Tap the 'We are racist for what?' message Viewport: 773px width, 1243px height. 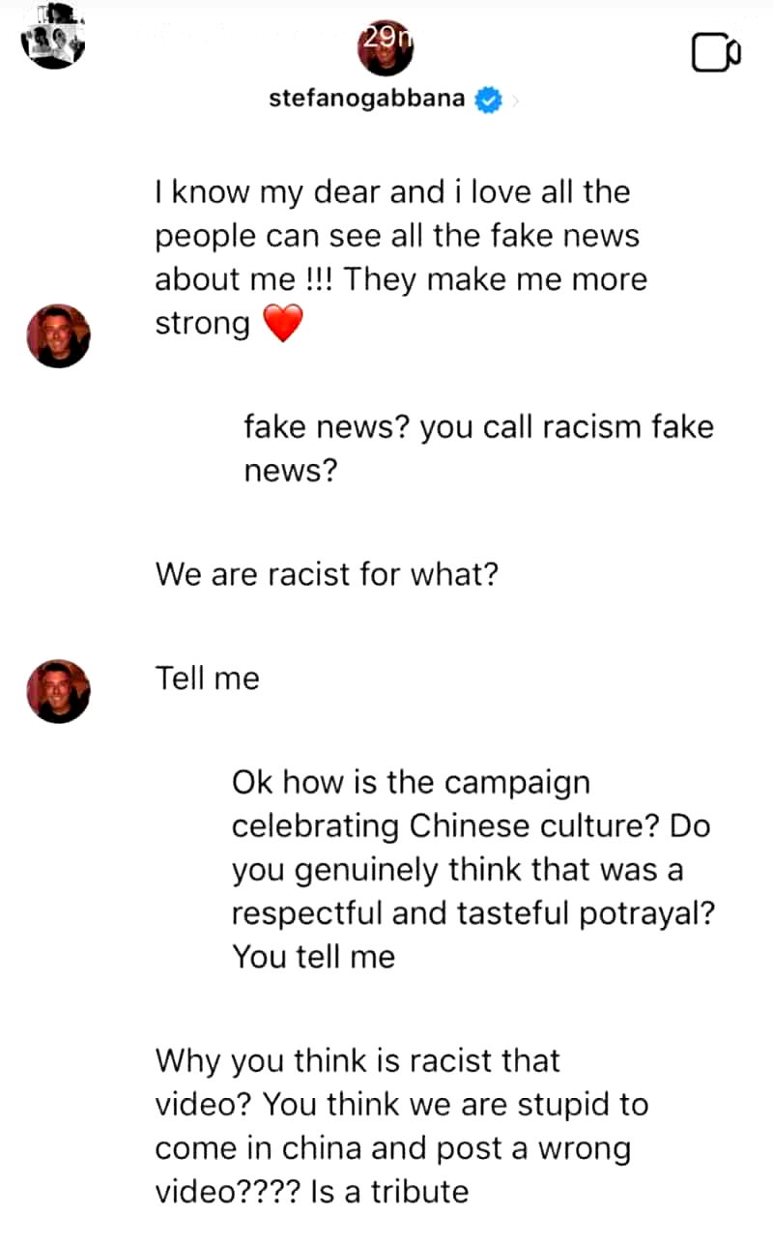tap(327, 575)
